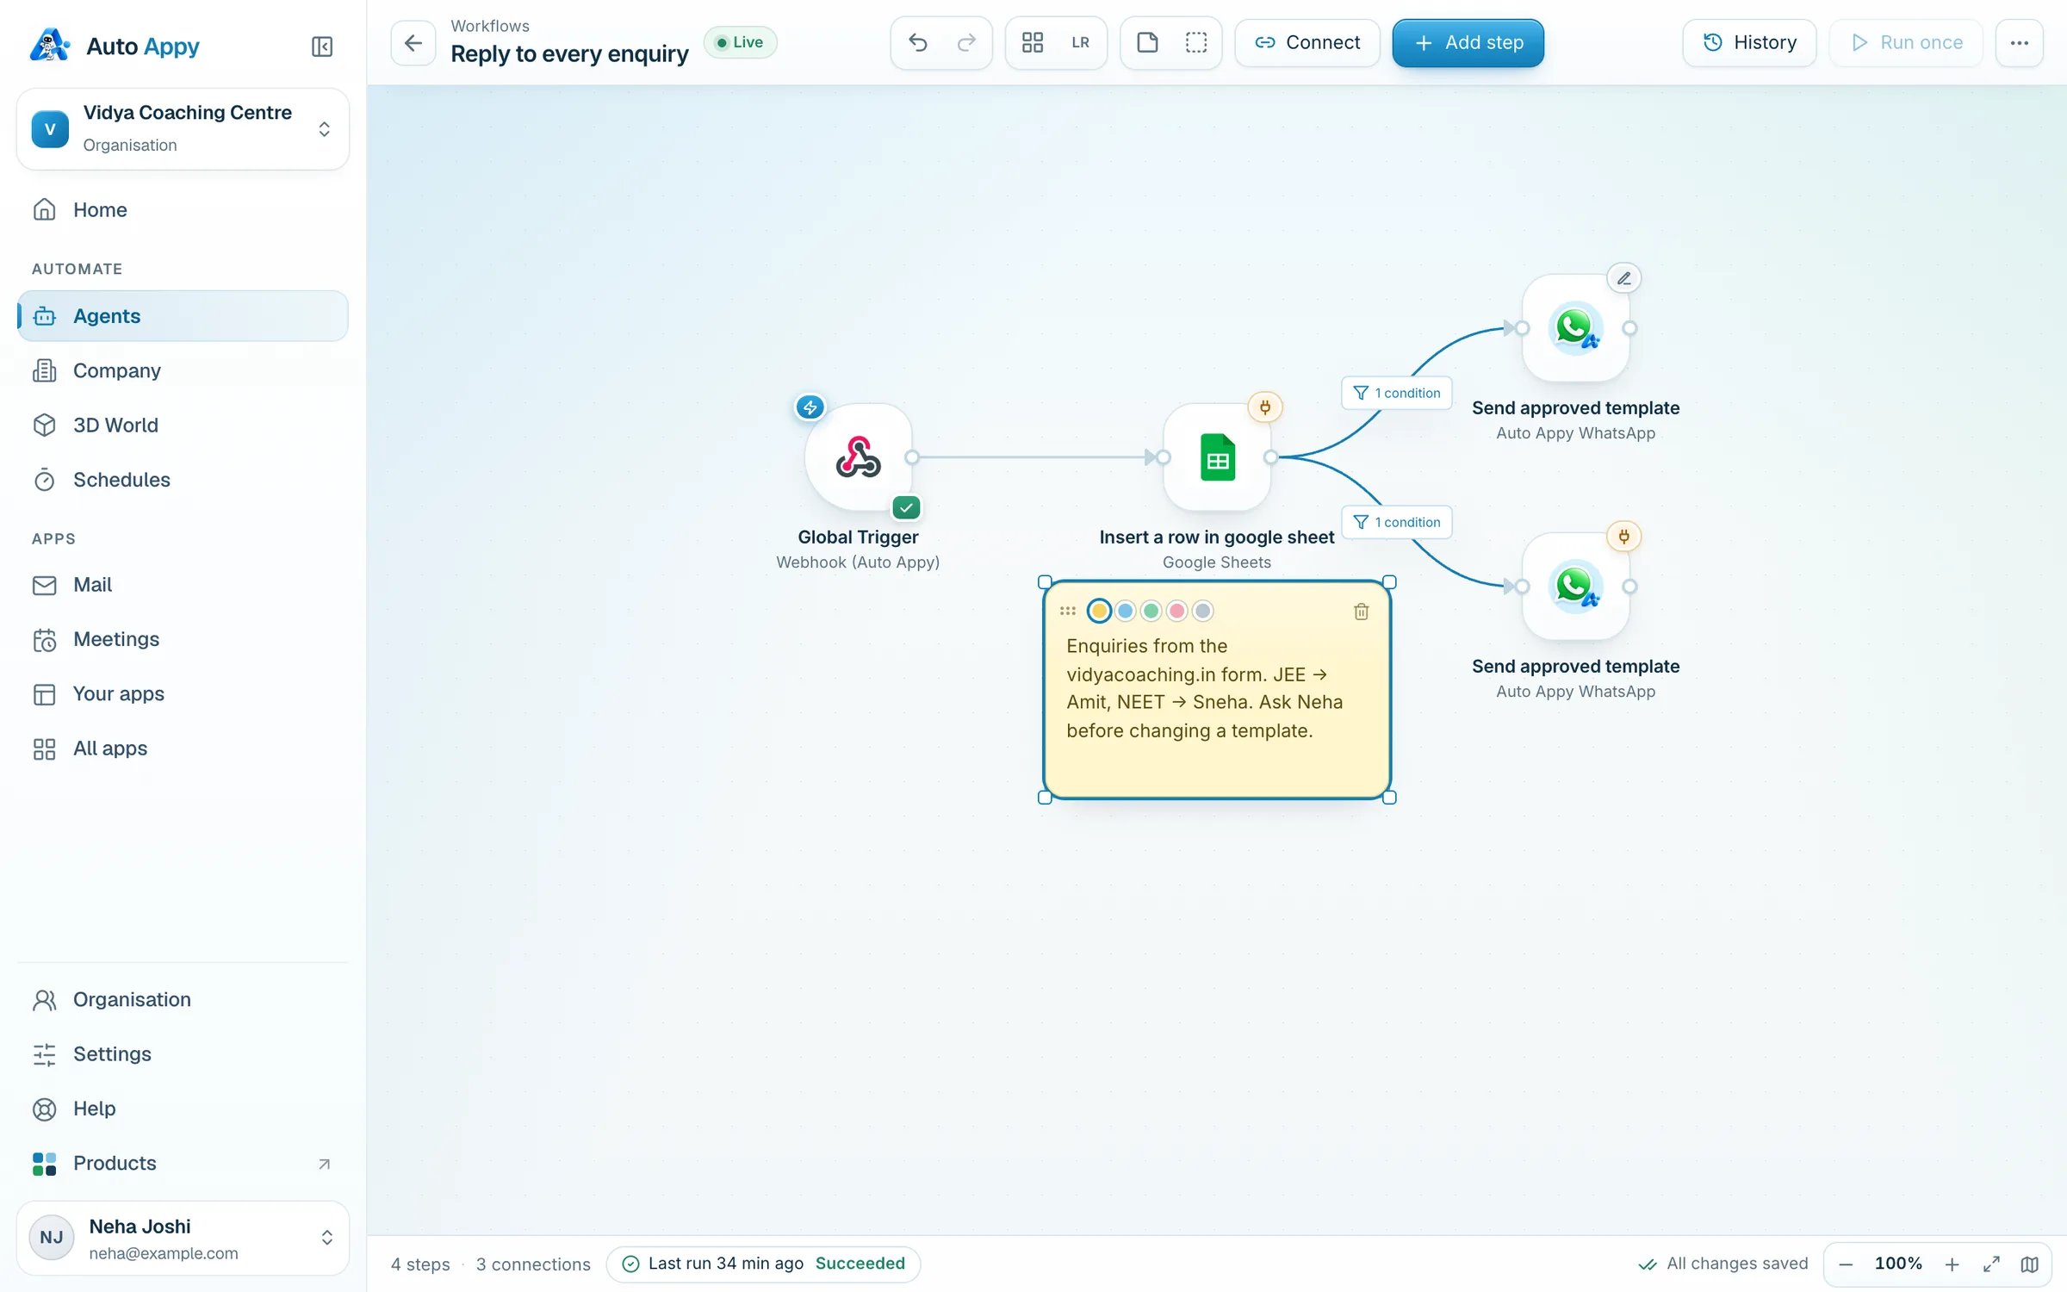Click the Run once button
This screenshot has width=2067, height=1292.
pyautogui.click(x=1906, y=43)
